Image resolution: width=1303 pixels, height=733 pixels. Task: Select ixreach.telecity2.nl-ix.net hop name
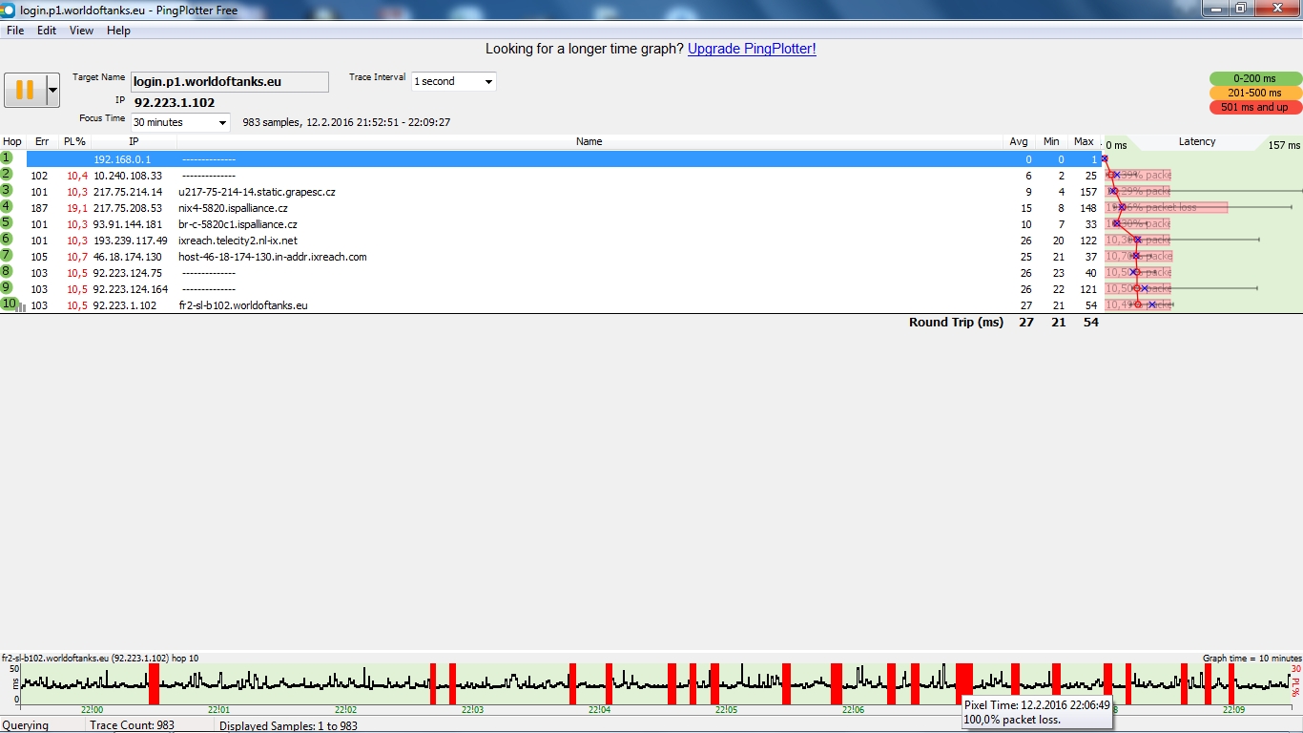(x=238, y=241)
